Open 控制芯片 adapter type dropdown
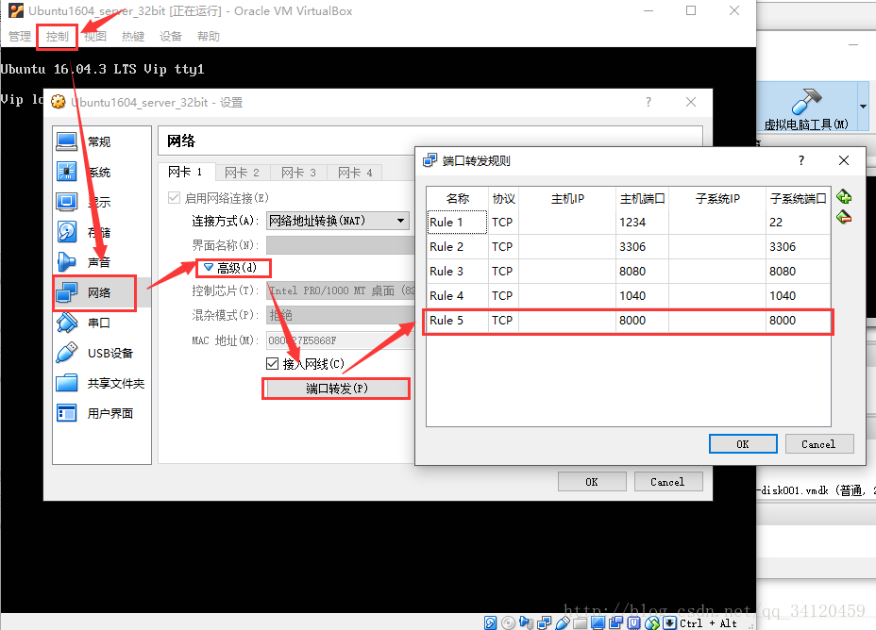Screen dimensions: 876x630 point(340,290)
